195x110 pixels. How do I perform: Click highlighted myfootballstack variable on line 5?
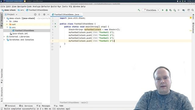[93, 30]
